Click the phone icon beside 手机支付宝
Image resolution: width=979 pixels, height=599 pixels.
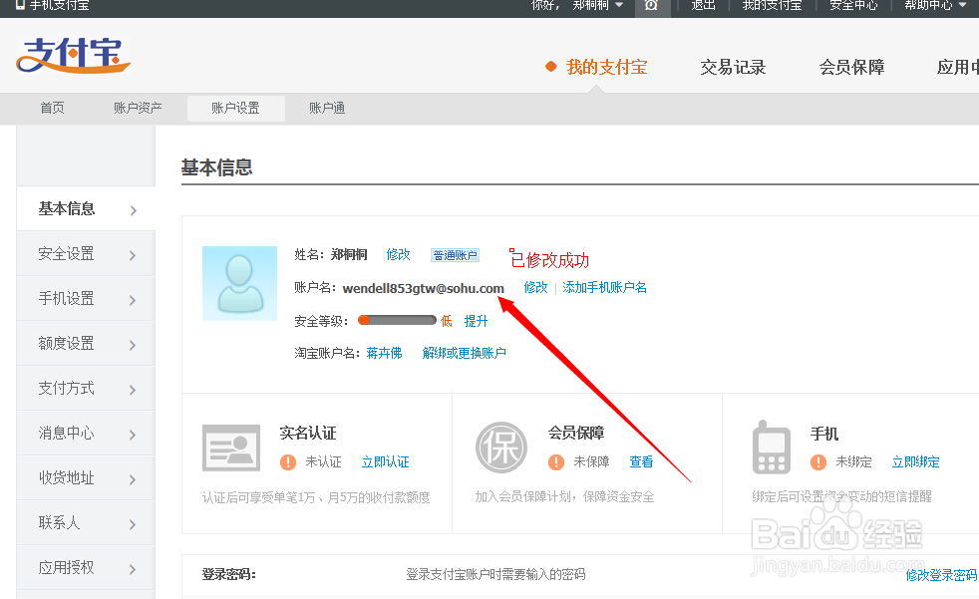coord(20,5)
